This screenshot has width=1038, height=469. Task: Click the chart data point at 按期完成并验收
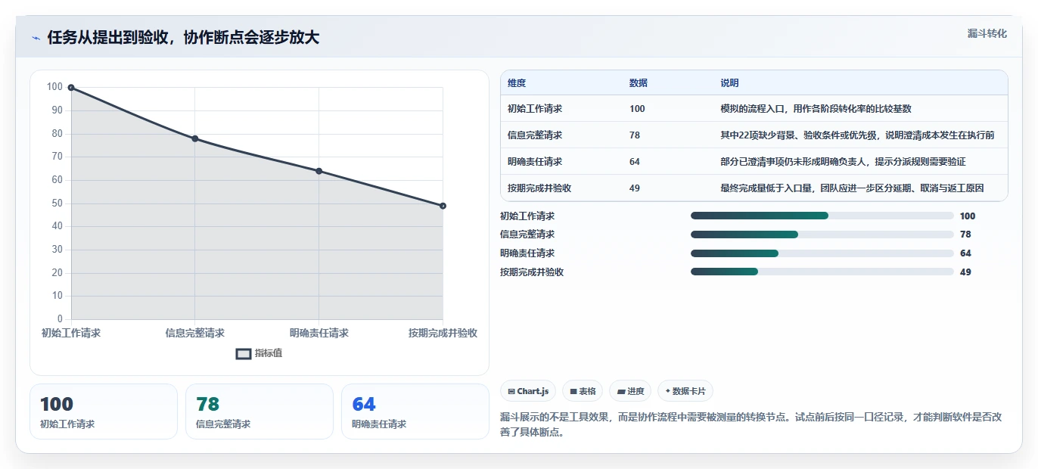pos(443,206)
